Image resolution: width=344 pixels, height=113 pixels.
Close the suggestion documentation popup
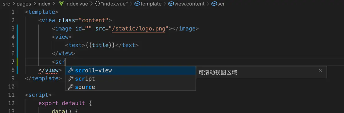pos(320,70)
